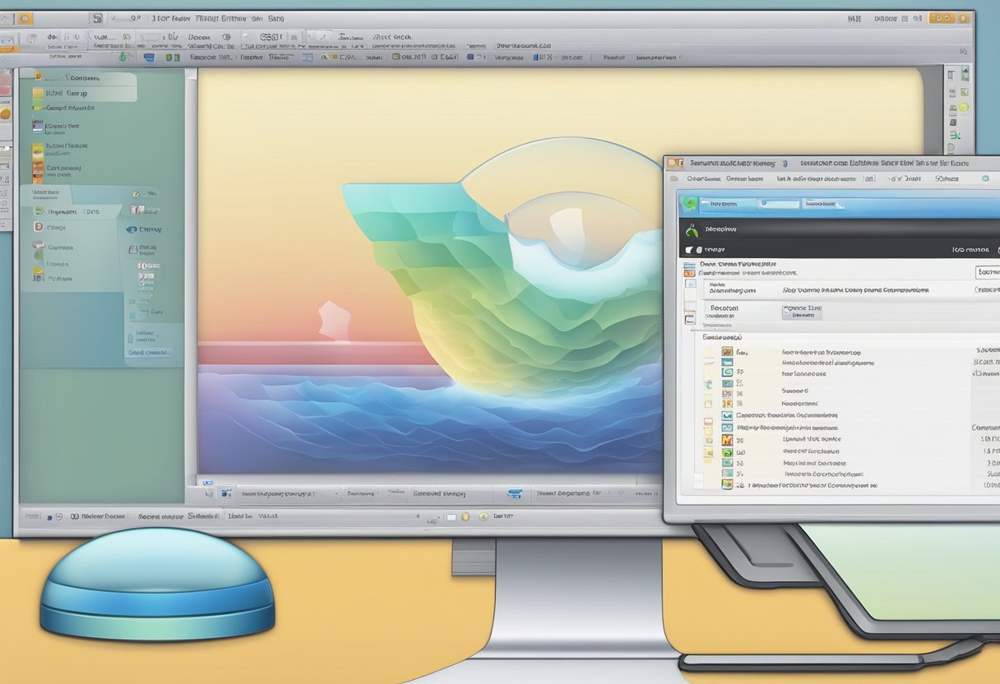Viewport: 1000px width, 684px height.
Task: Click the Scan button under the status section
Action: click(802, 311)
